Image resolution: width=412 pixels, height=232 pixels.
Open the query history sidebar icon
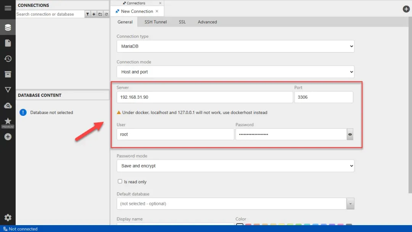[x=8, y=59]
